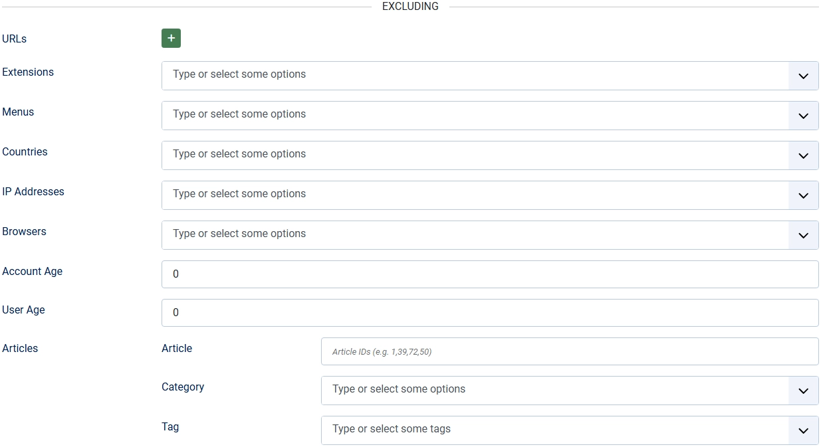Expand the Extensions dropdown arrow
The width and height of the screenshot is (821, 447).
(x=803, y=75)
